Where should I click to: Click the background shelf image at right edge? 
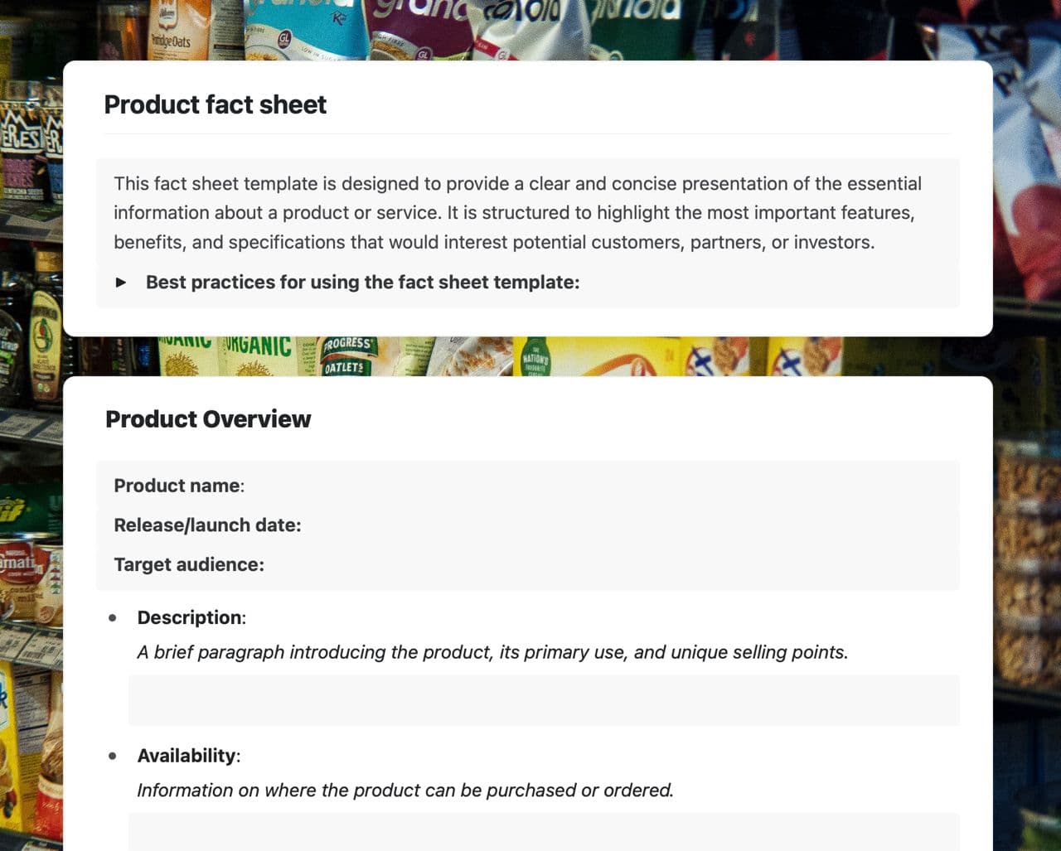coord(1028,497)
